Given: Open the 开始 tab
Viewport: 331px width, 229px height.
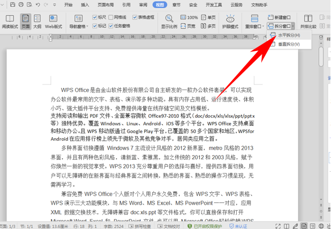Looking at the screenshot, I should [x=68, y=5].
